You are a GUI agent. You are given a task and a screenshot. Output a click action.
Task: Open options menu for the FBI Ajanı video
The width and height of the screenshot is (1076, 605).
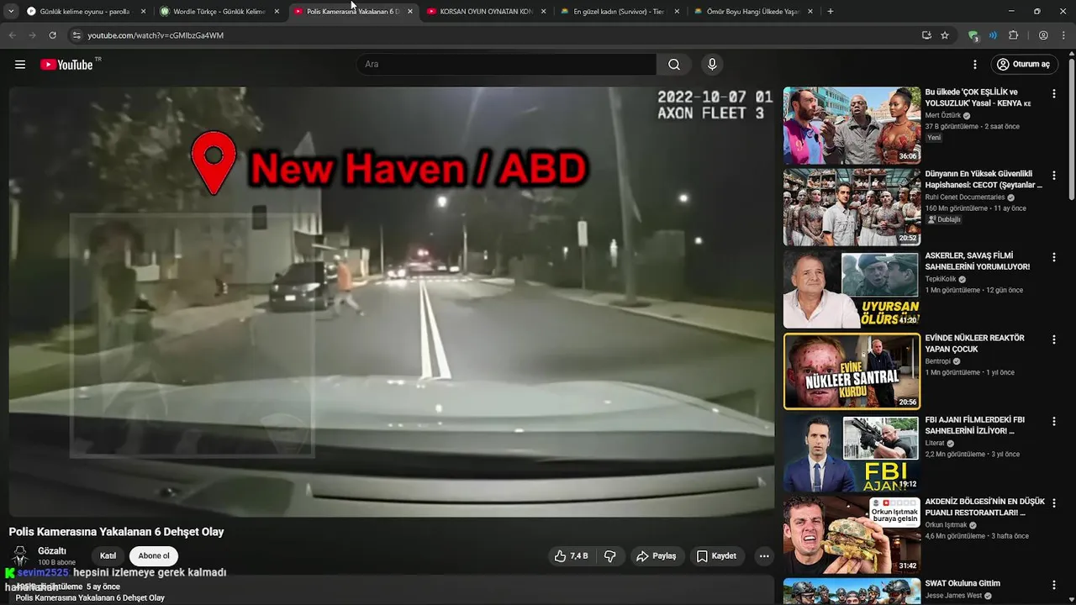(x=1053, y=421)
